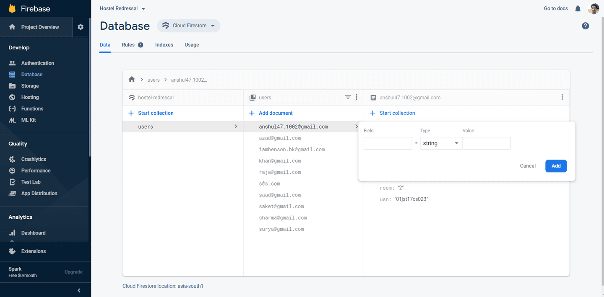
Task: Click the room field value
Action: click(x=400, y=188)
